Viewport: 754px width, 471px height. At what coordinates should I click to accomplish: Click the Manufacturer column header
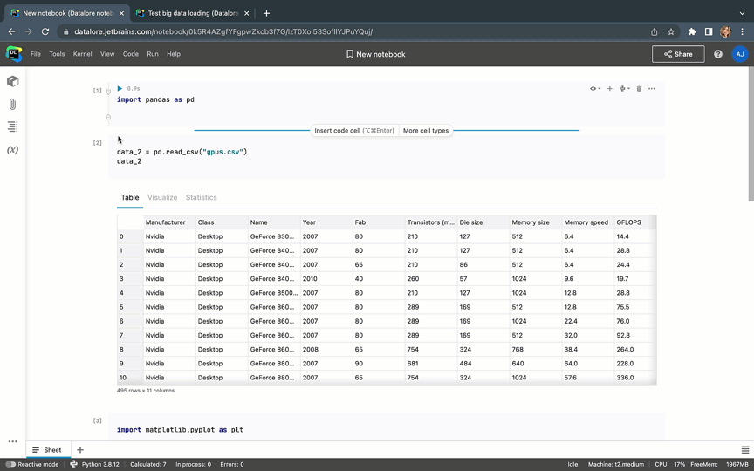pyautogui.click(x=166, y=222)
